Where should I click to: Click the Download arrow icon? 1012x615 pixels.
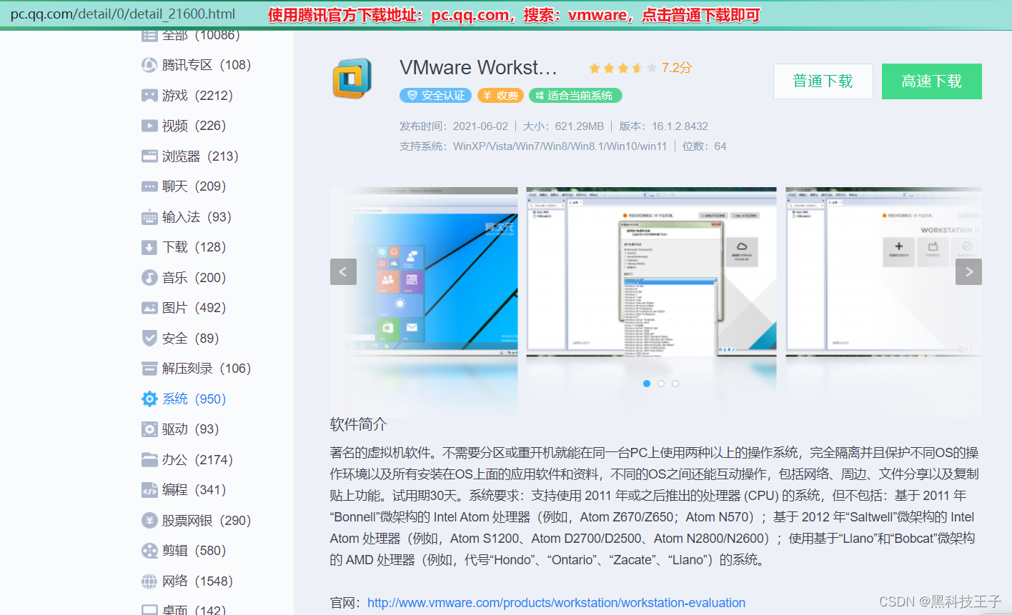pyautogui.click(x=149, y=247)
